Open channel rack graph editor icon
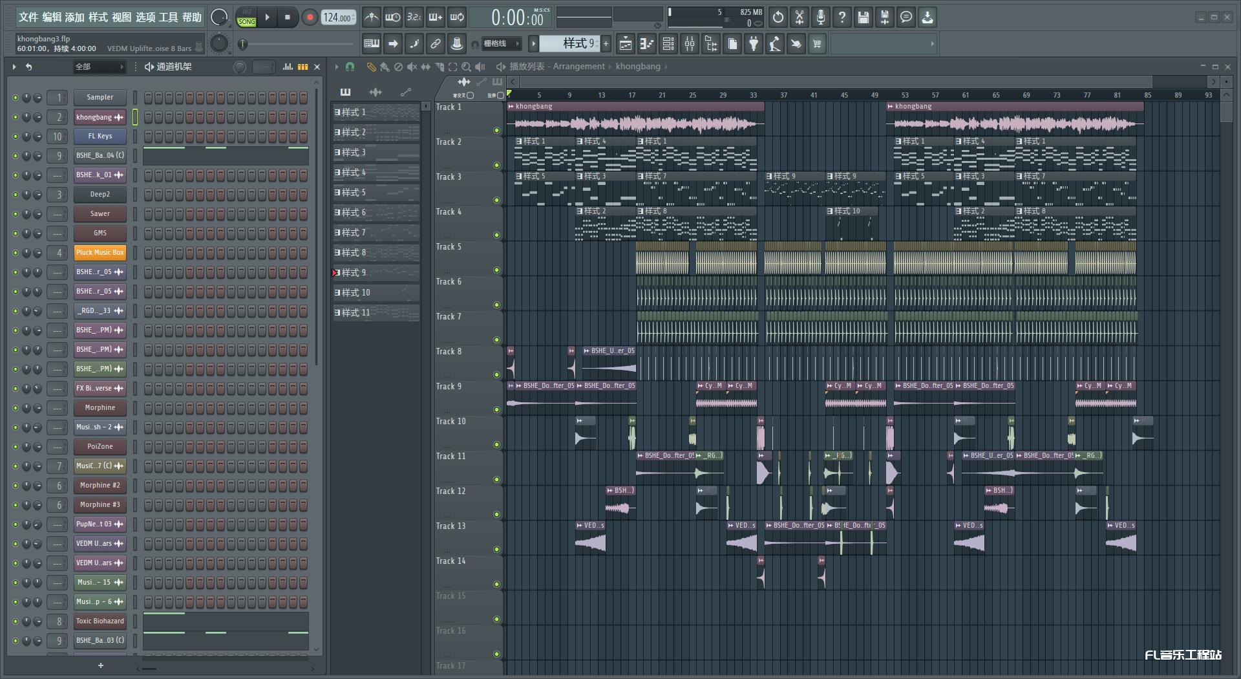The height and width of the screenshot is (679, 1241). coord(288,67)
